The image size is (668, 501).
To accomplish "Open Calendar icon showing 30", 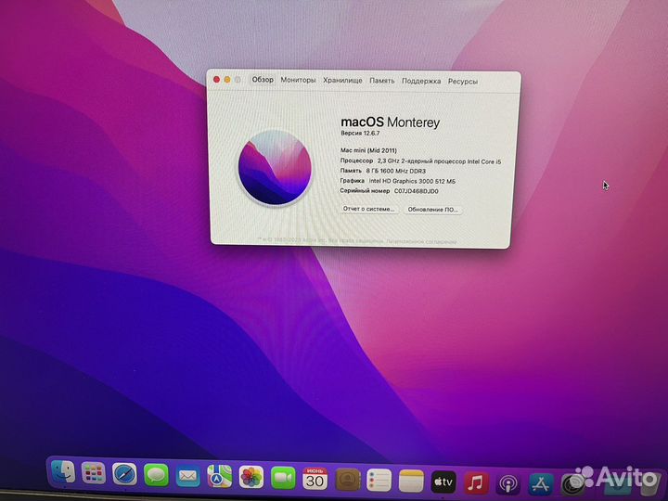I will tap(315, 479).
